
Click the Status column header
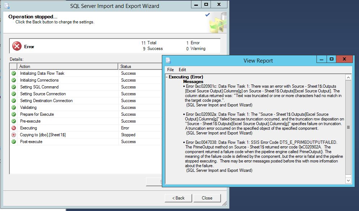pos(140,66)
